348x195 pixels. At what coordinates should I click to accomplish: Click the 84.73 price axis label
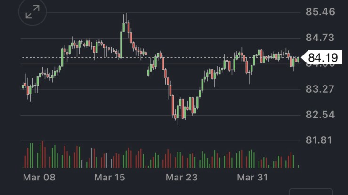320,37
